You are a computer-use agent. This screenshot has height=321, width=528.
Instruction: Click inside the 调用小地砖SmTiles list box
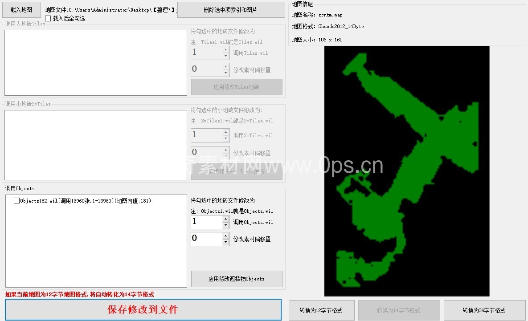click(x=95, y=145)
